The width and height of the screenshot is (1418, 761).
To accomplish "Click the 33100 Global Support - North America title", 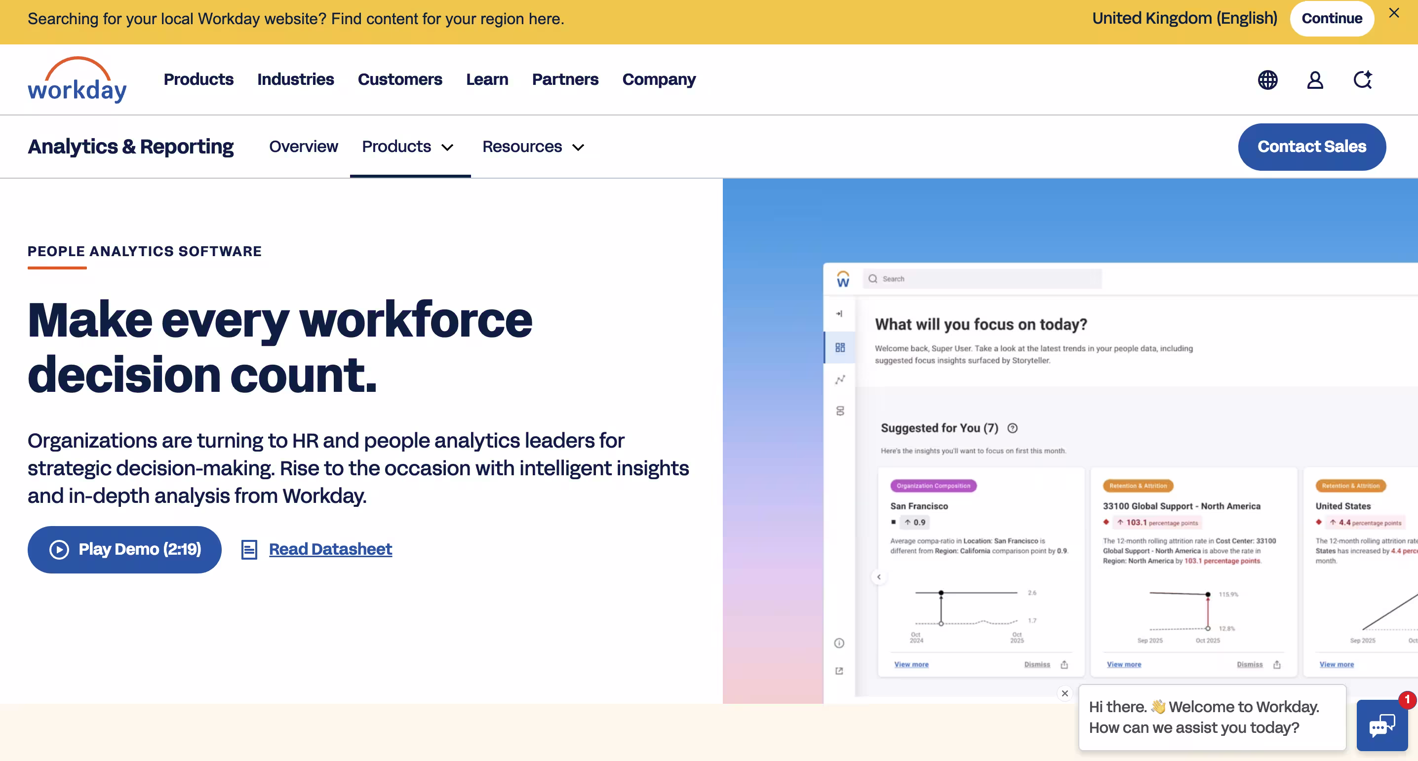I will (1182, 506).
